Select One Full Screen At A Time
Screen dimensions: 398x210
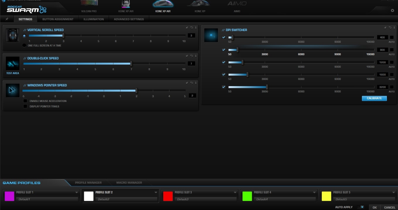point(24,45)
